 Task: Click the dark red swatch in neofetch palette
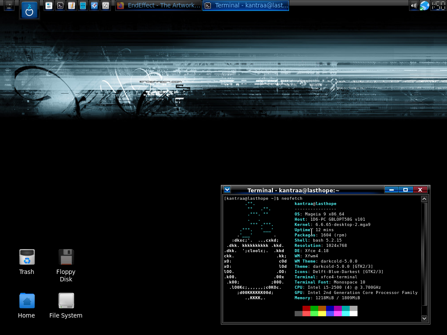[306, 308]
